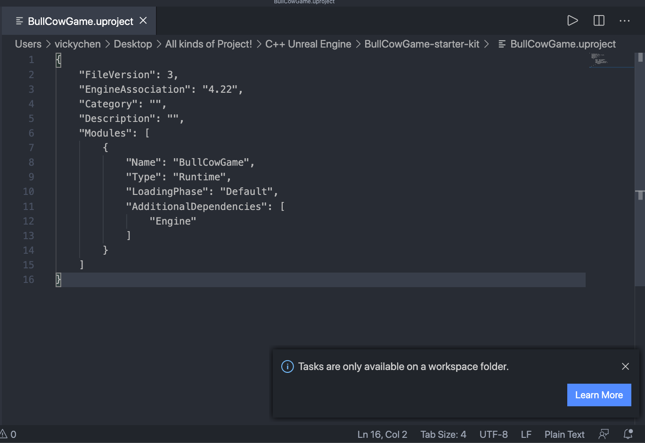
Task: Select the BullCowGame.uproject editor tab
Action: (80, 21)
